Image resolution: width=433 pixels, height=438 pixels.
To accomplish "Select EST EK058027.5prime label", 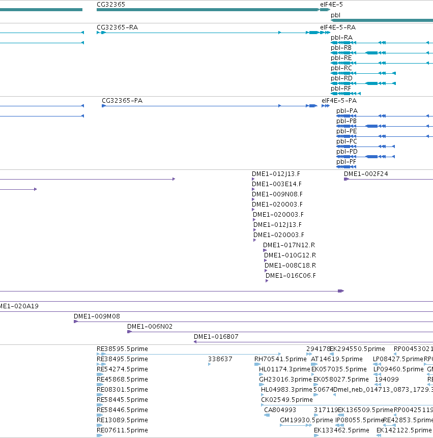I will click(341, 379).
